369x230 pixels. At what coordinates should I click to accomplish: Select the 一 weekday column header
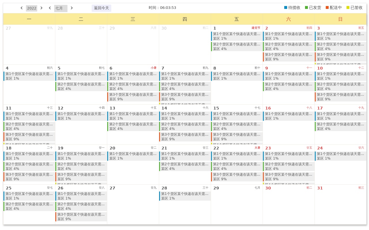click(29, 19)
